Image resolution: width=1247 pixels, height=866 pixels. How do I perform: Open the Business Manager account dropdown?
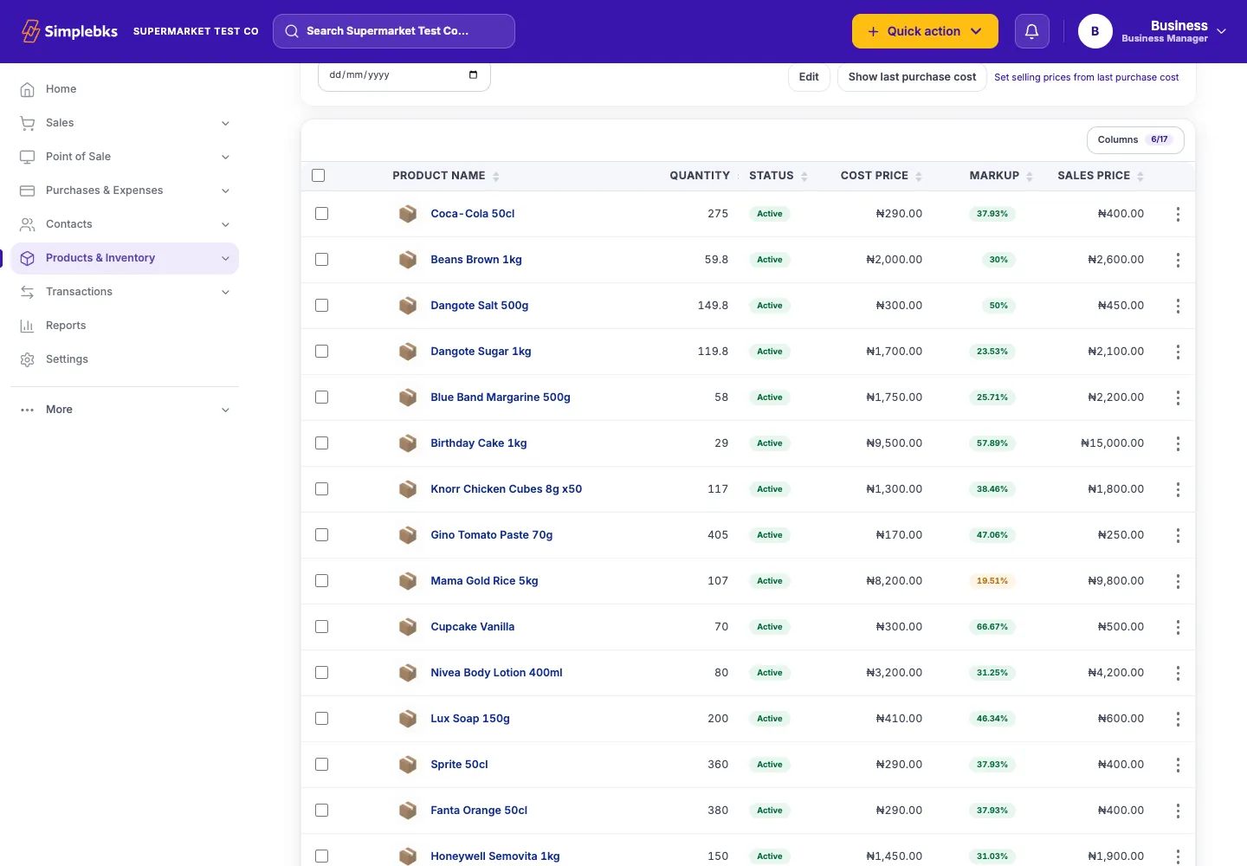tap(1153, 31)
